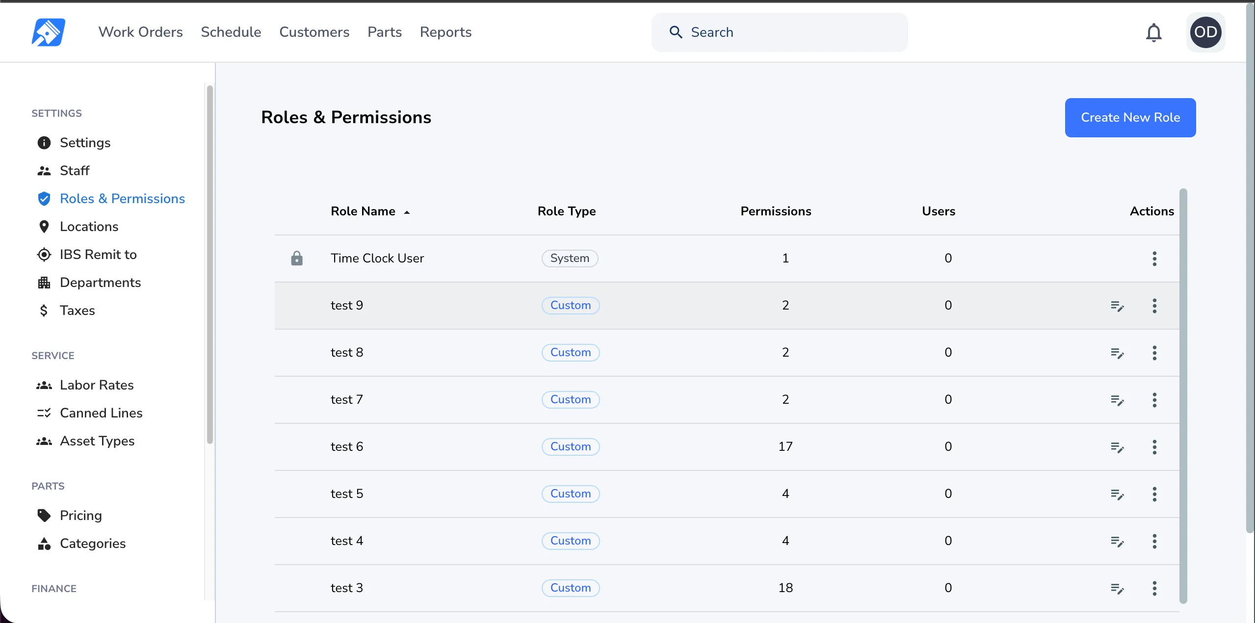The width and height of the screenshot is (1255, 623).
Task: Edit the test 5 role
Action: (1117, 494)
